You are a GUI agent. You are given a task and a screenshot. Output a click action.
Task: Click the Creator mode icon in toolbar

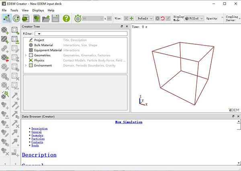(6, 18)
